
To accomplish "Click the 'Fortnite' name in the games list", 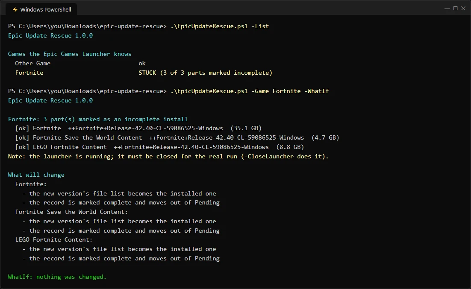I will (x=29, y=73).
